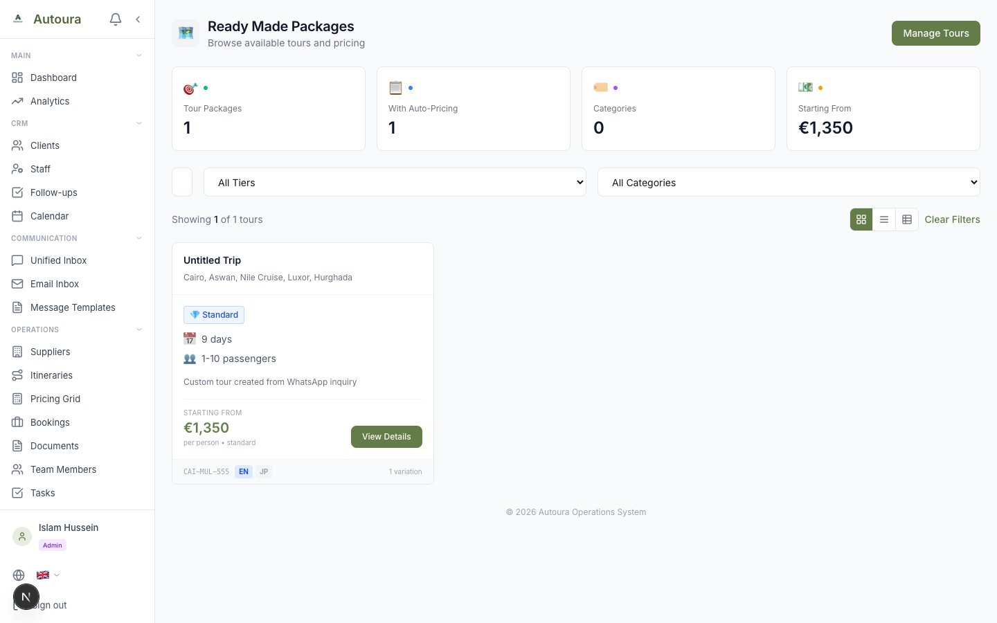
Task: Open notifications bell icon
Action: pos(116,19)
